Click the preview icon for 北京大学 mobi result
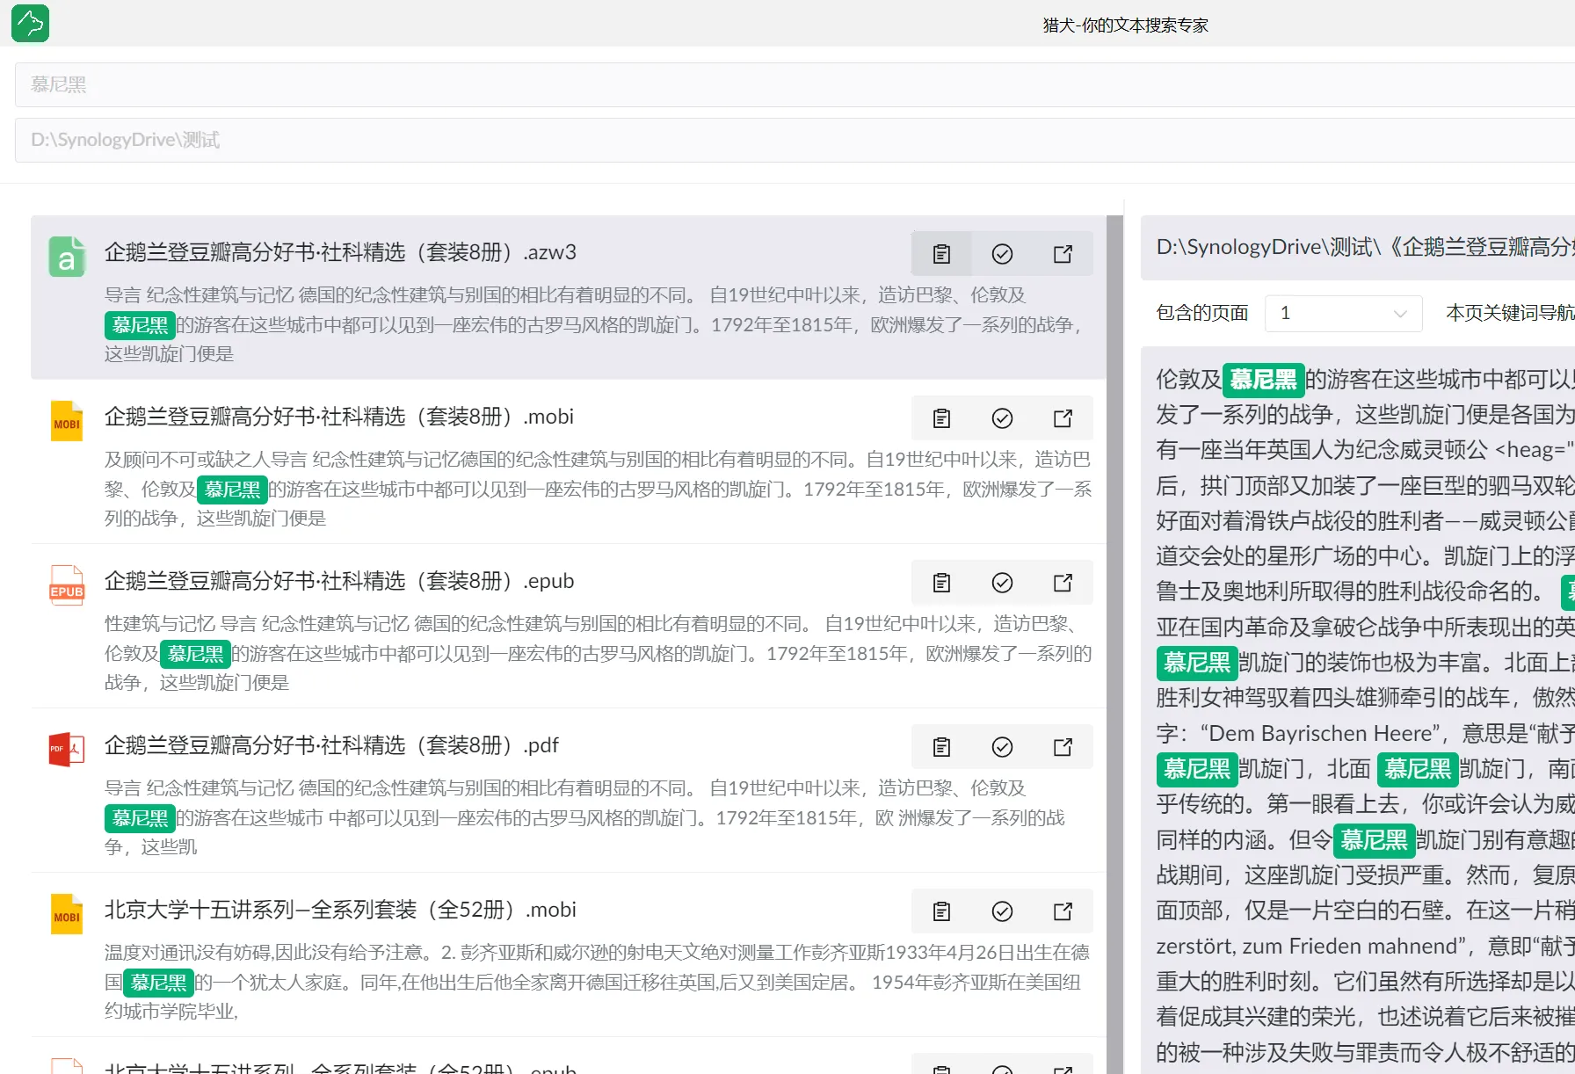This screenshot has height=1074, width=1575. coord(941,911)
